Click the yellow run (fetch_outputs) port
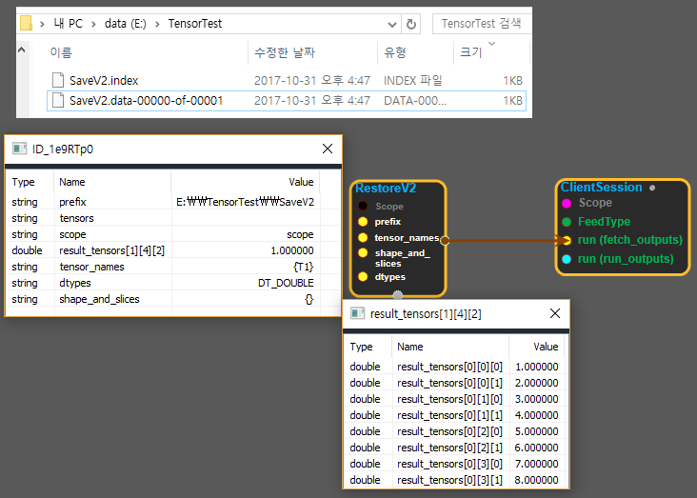The width and height of the screenshot is (697, 498). pyautogui.click(x=567, y=240)
